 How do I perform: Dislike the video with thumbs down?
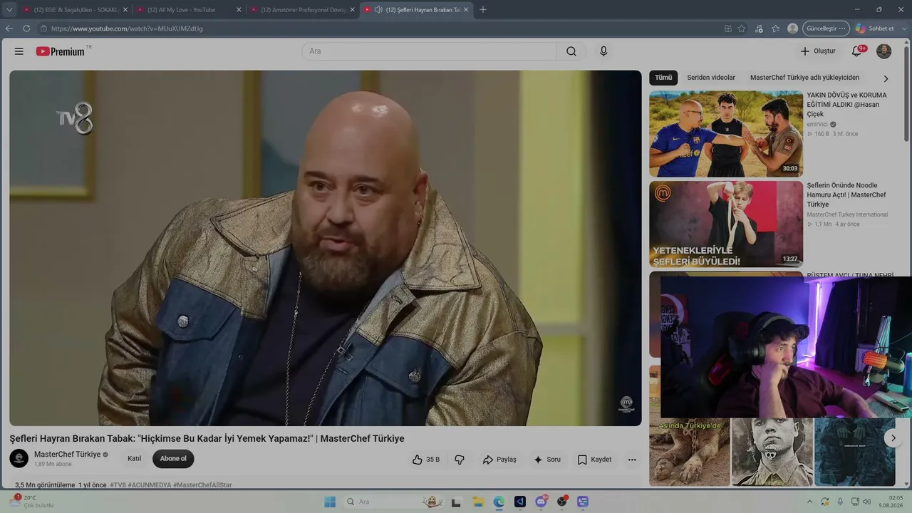pyautogui.click(x=460, y=460)
